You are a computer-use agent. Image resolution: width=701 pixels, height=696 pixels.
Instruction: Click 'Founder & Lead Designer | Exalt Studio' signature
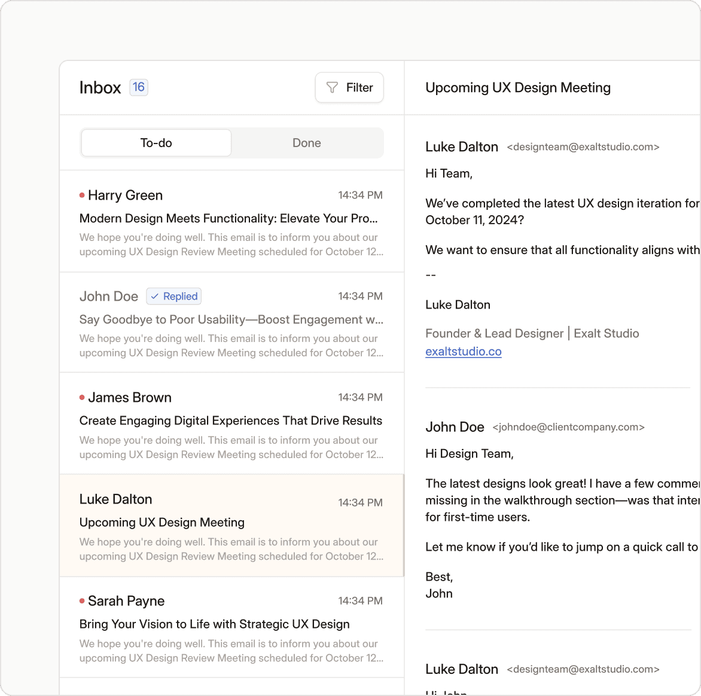pos(532,334)
